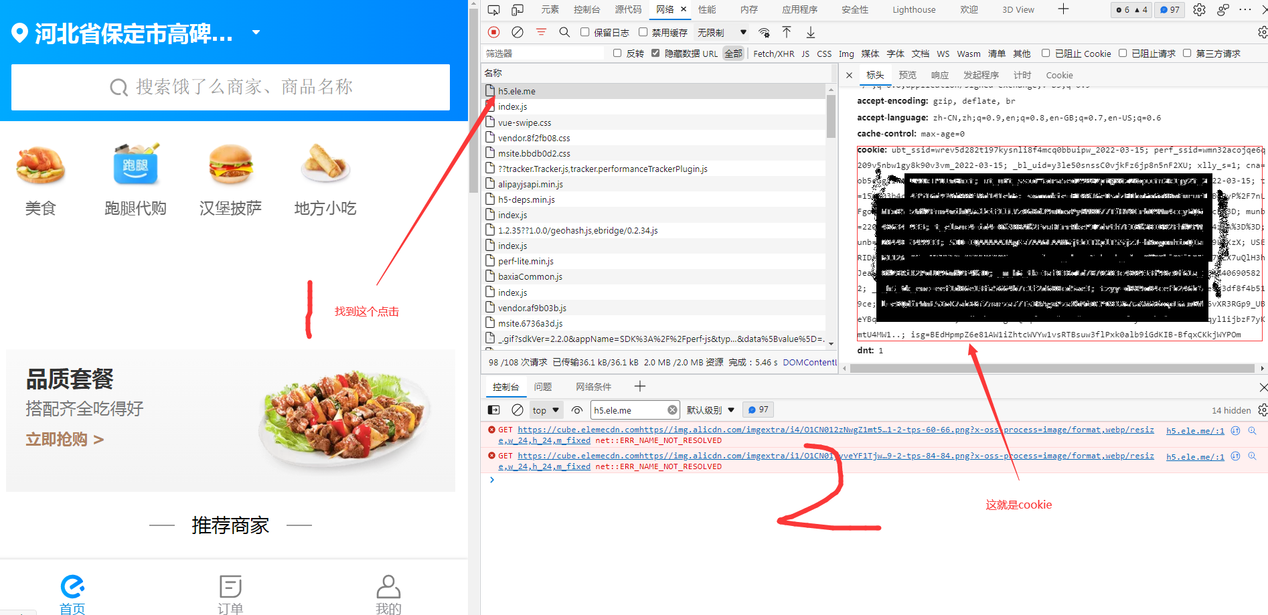
Task: Clear the network request list
Action: [516, 32]
